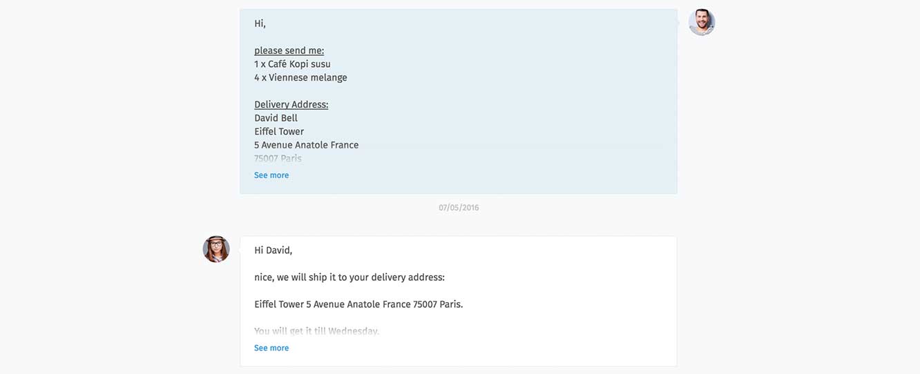Screen dimensions: 920x374
Task: Click the 'Hi David,' greeting in the reply
Action: (273, 250)
